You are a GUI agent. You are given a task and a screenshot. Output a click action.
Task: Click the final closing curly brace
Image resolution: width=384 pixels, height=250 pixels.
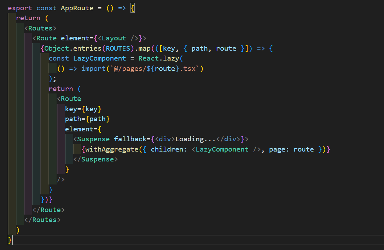(x=10, y=240)
